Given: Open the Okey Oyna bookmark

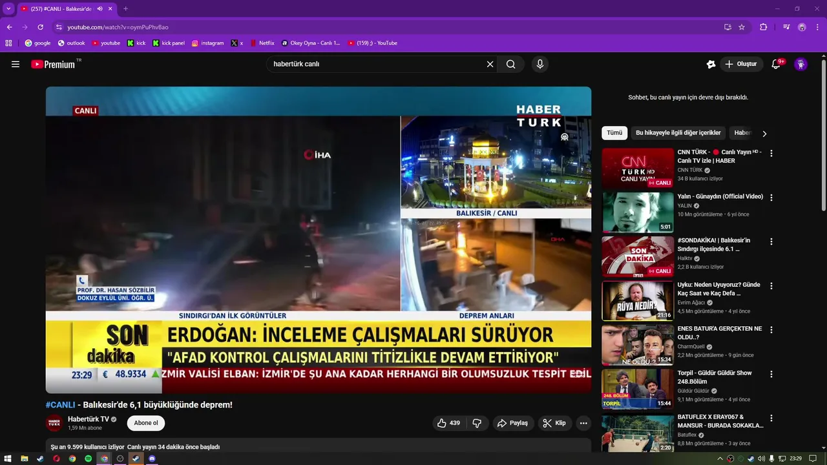Looking at the screenshot, I should pyautogui.click(x=311, y=43).
